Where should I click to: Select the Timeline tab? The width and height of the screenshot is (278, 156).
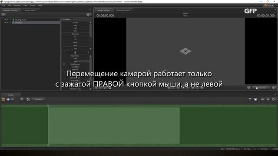point(10,95)
